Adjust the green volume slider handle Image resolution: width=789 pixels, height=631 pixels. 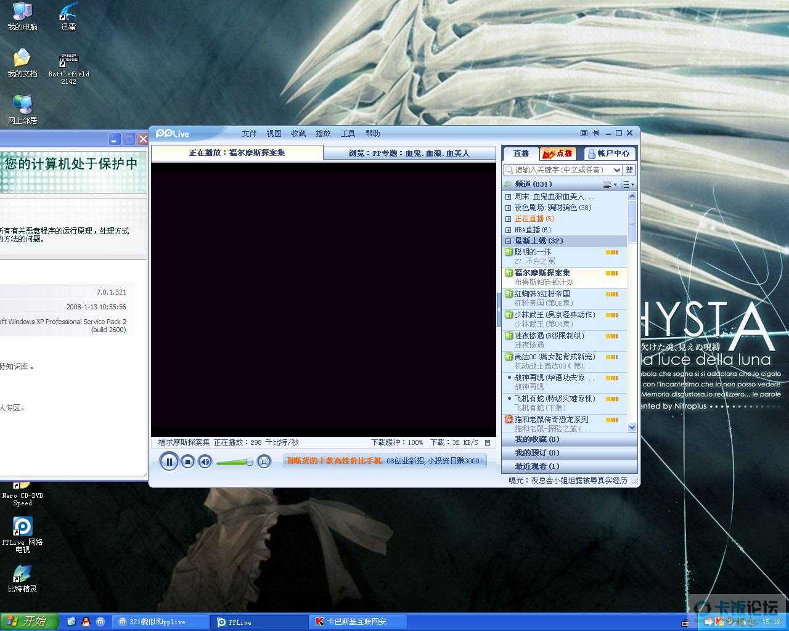[x=250, y=462]
